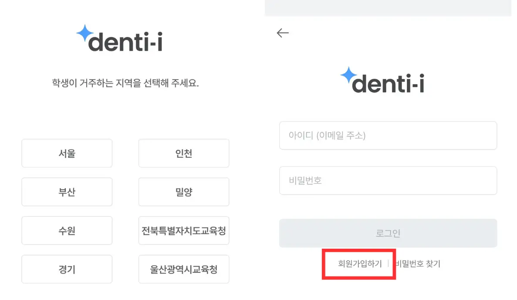Image resolution: width=517 pixels, height=300 pixels.
Task: Choose 전북특별자치도교육청 as the region
Action: coord(183,230)
